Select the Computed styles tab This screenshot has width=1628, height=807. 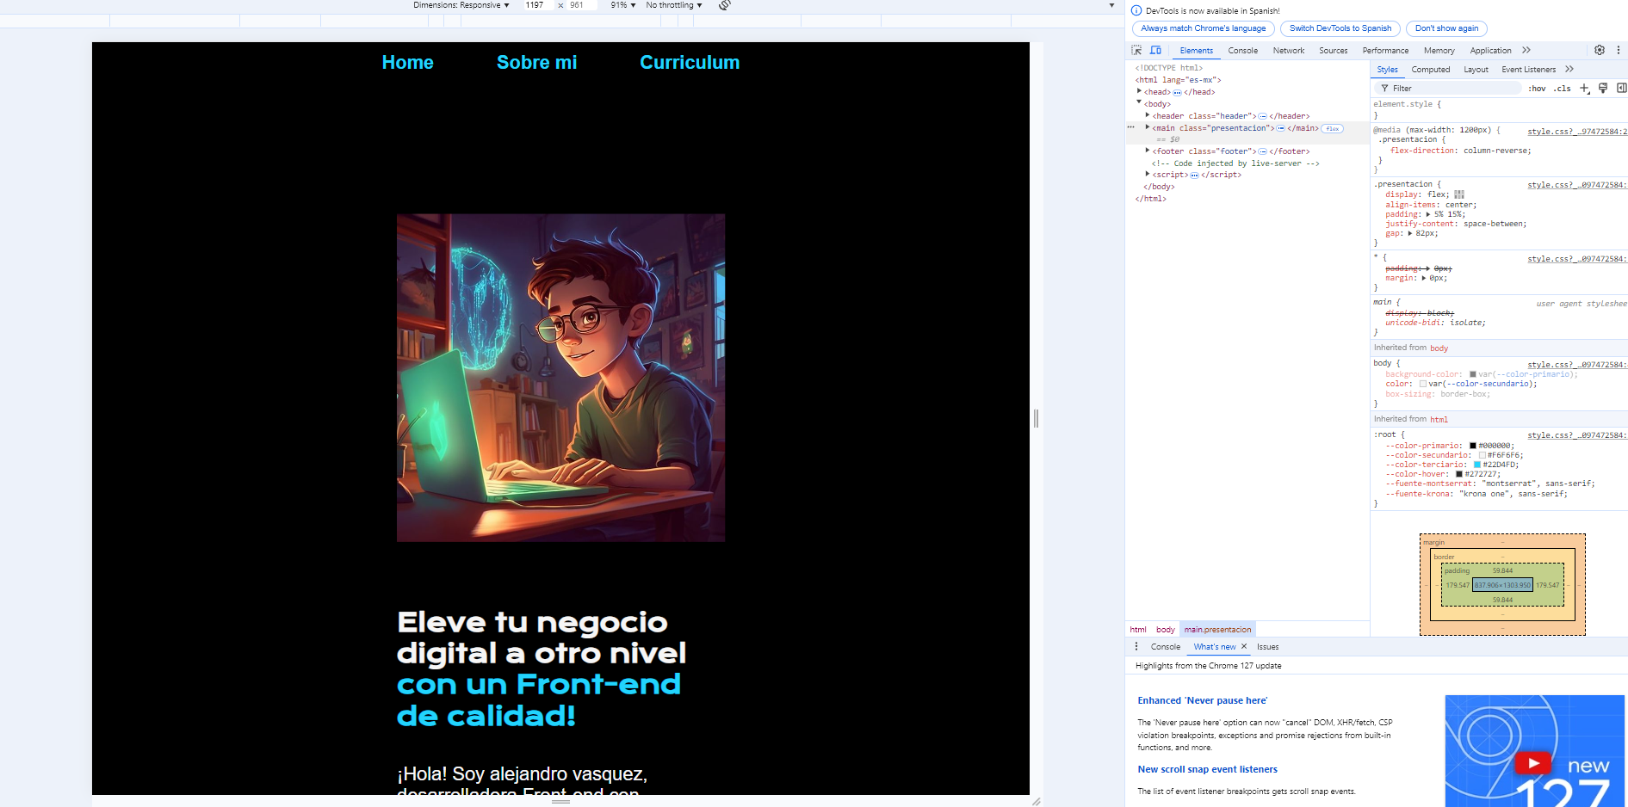coord(1431,70)
